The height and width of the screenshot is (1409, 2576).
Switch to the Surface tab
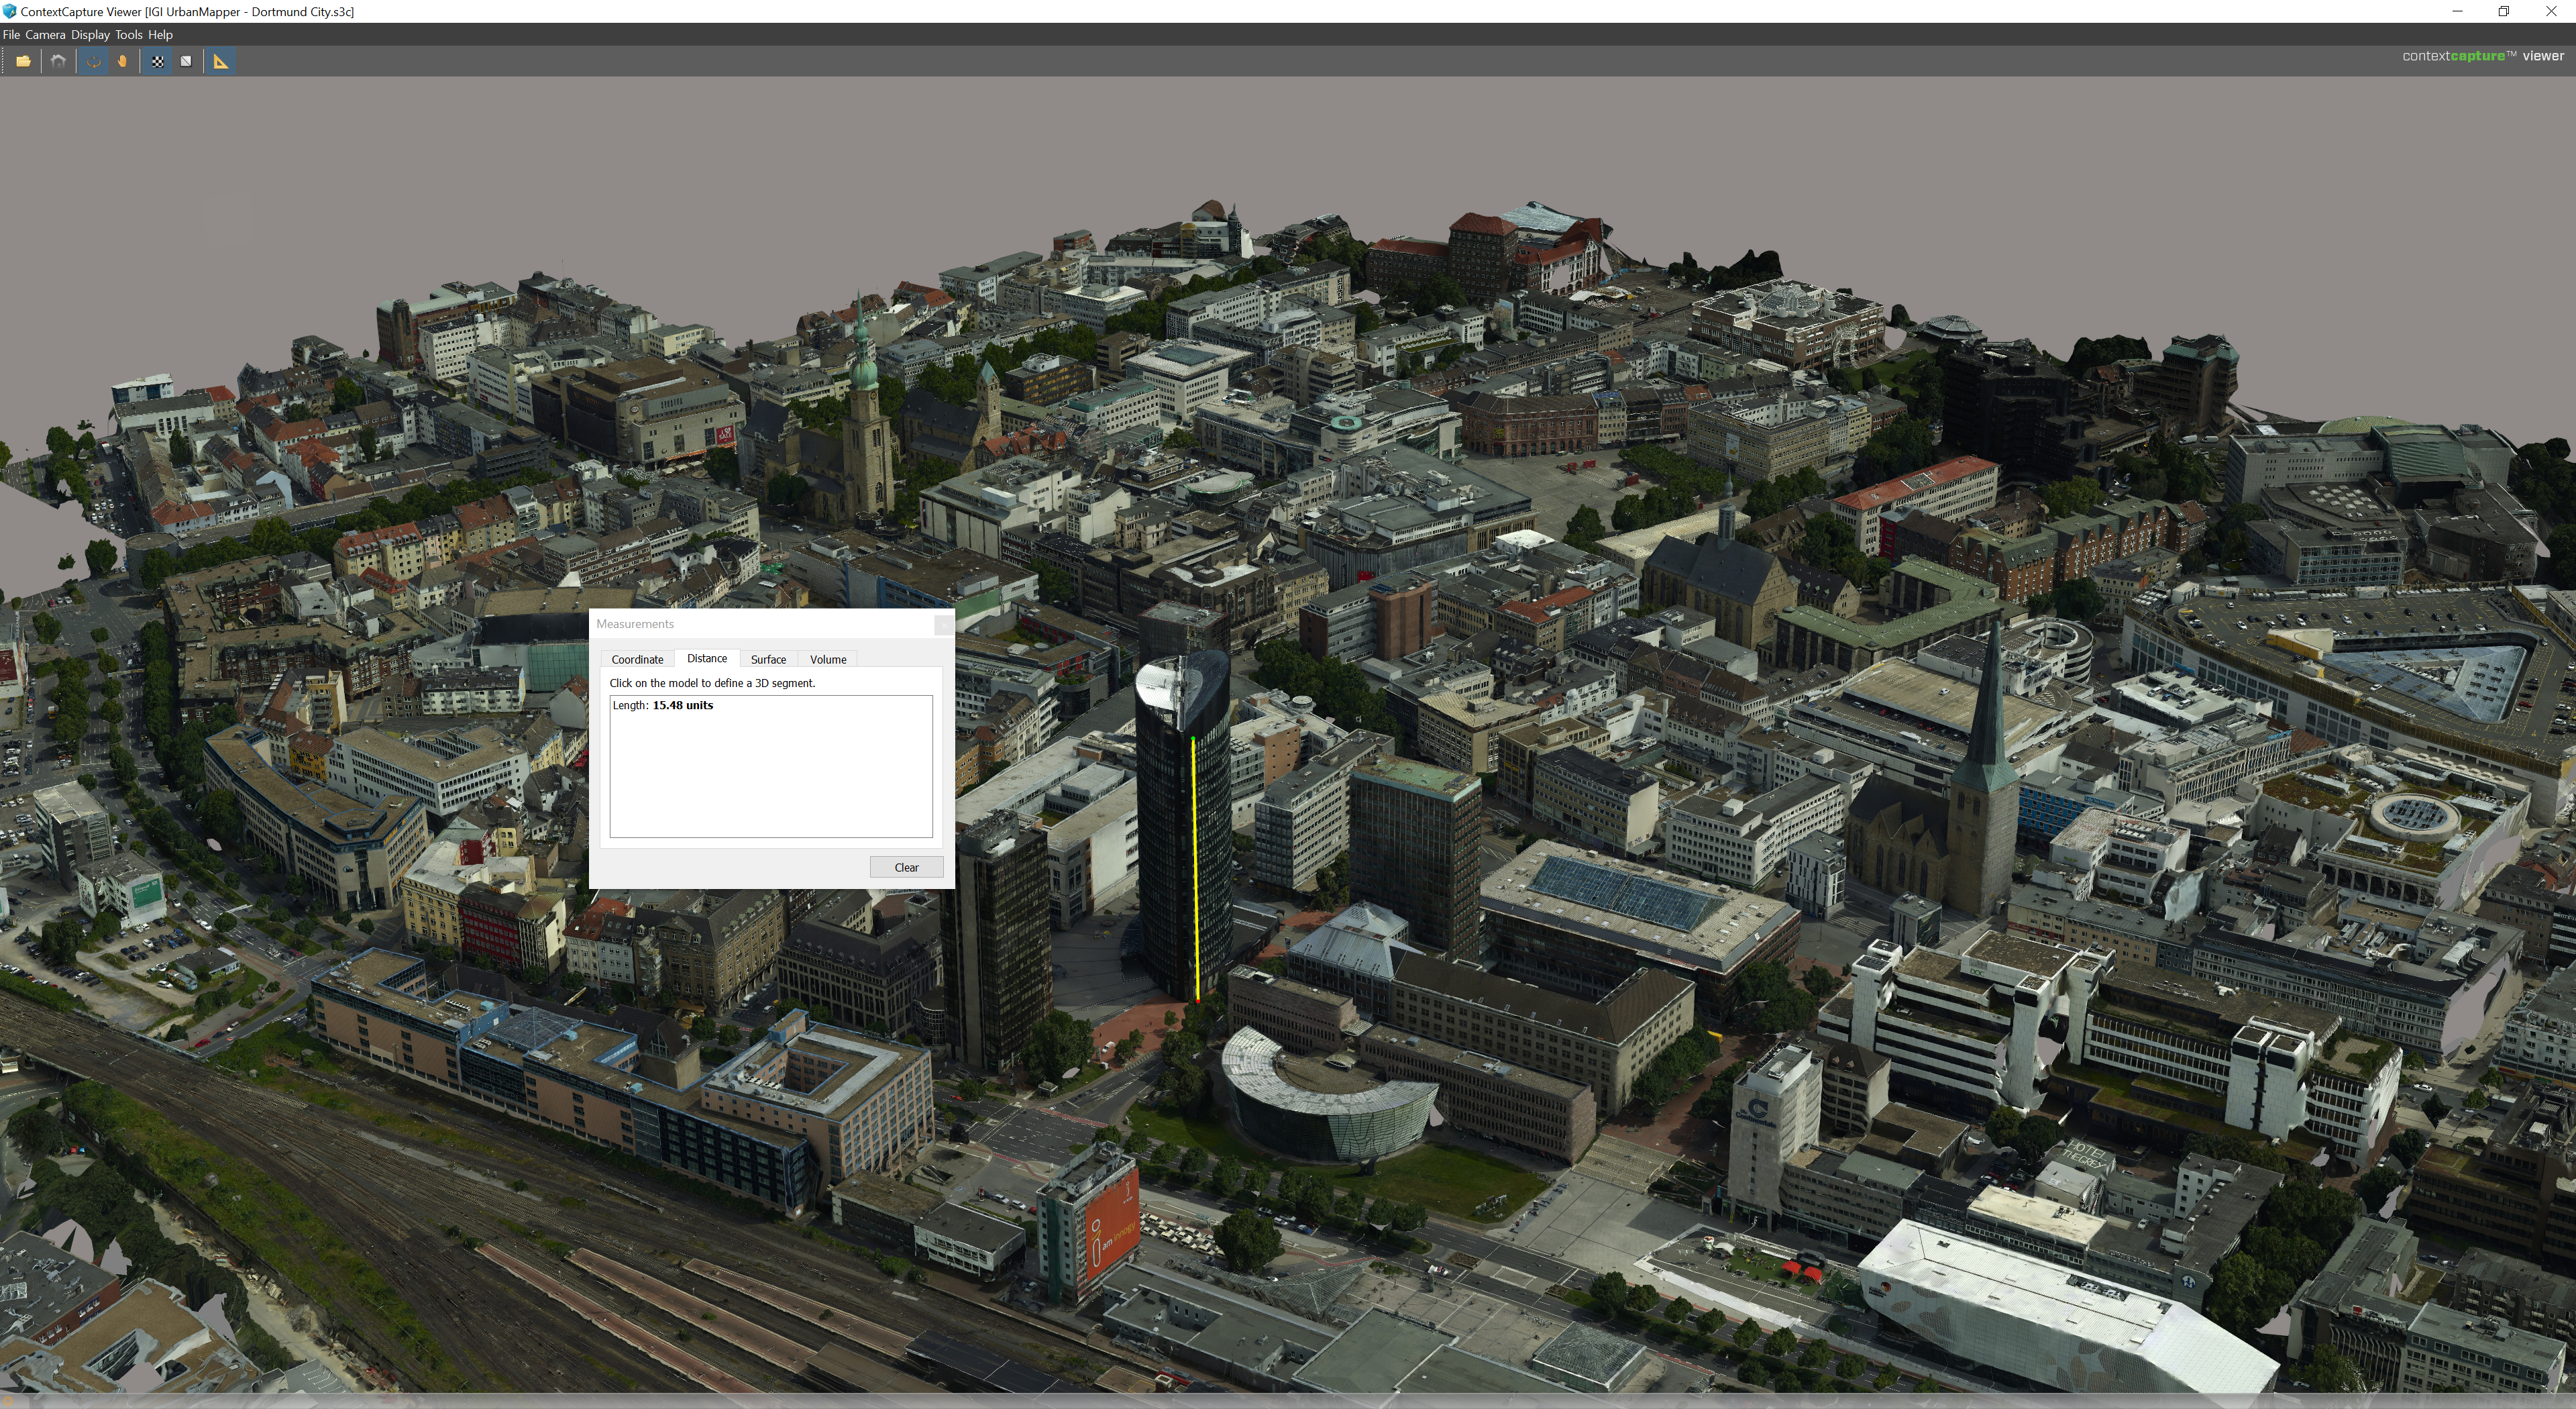click(x=768, y=659)
